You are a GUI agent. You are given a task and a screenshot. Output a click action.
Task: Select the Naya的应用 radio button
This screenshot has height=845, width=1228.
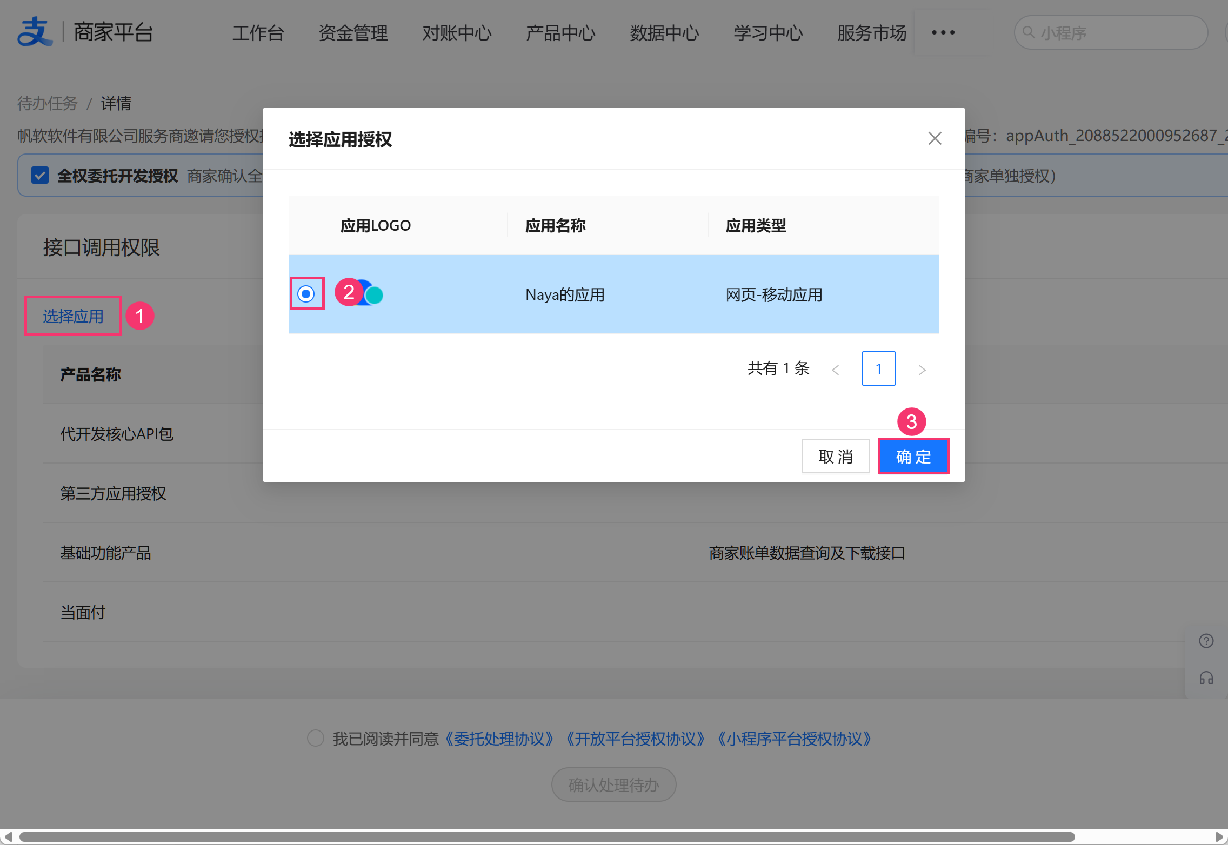pos(306,294)
